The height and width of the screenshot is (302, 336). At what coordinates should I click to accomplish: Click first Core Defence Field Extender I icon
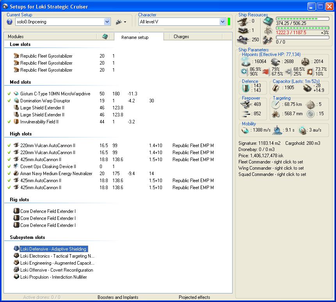[16, 211]
